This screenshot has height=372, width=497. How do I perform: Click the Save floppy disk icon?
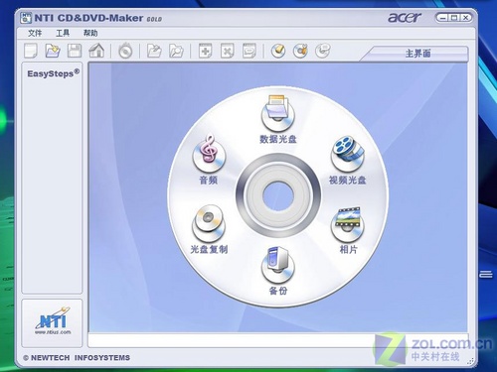75,52
